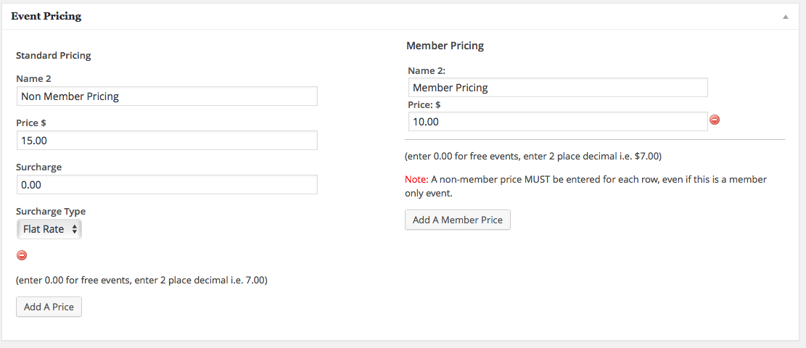Click the Price $ label in Standard Pricing

click(31, 123)
